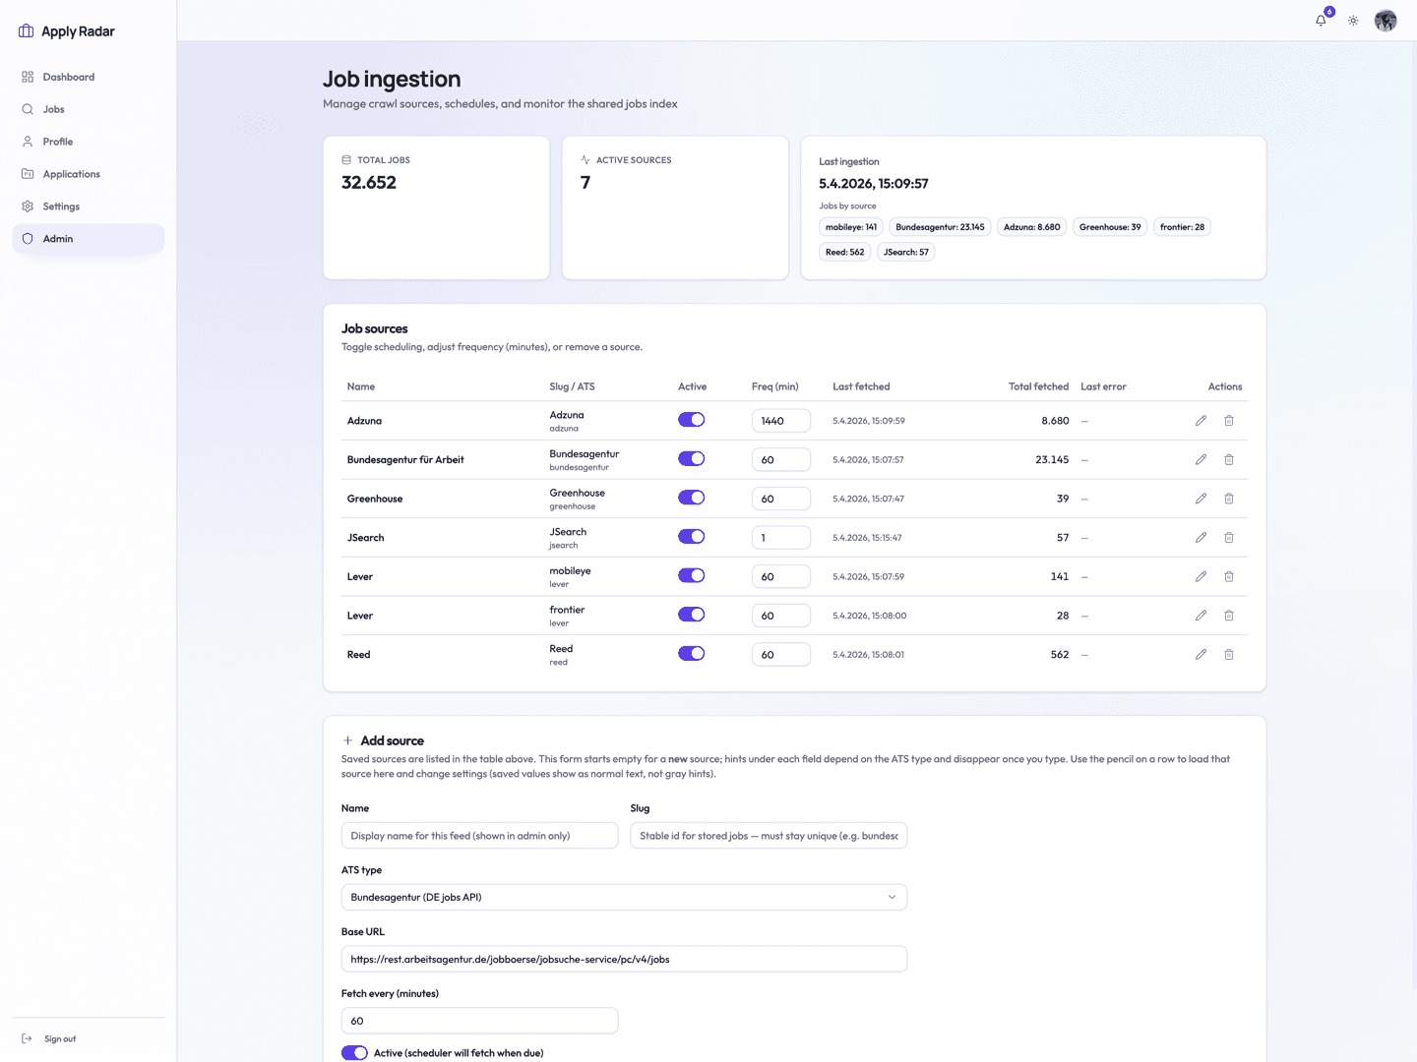Switch the frontier Lever row's Freq stepper field
The image size is (1417, 1062).
tap(780, 615)
